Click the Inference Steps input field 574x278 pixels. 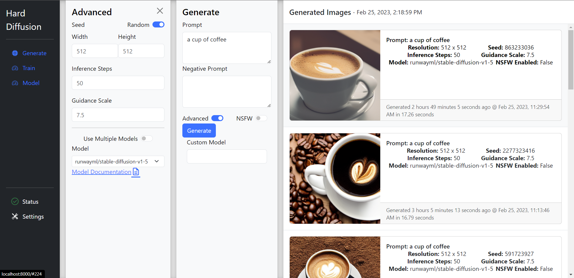[118, 83]
